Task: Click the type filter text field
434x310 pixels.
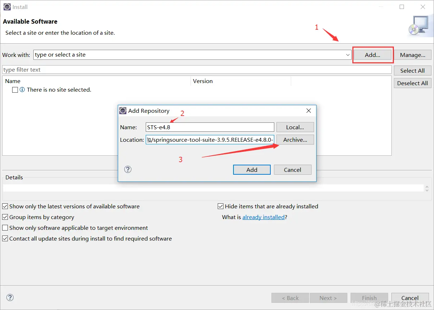Action: click(x=197, y=69)
